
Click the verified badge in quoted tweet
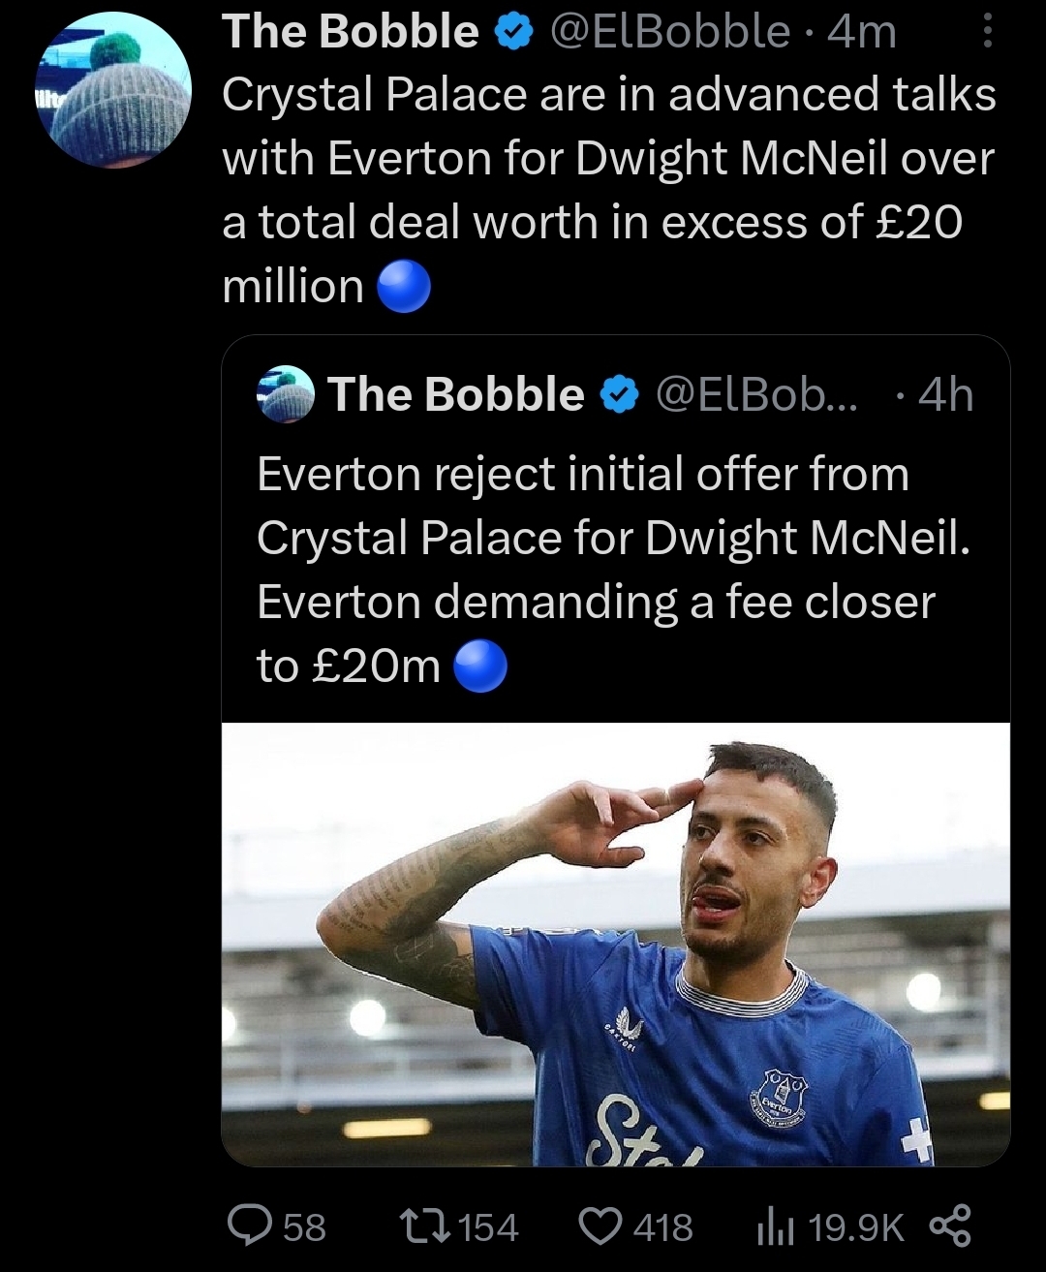tap(620, 395)
